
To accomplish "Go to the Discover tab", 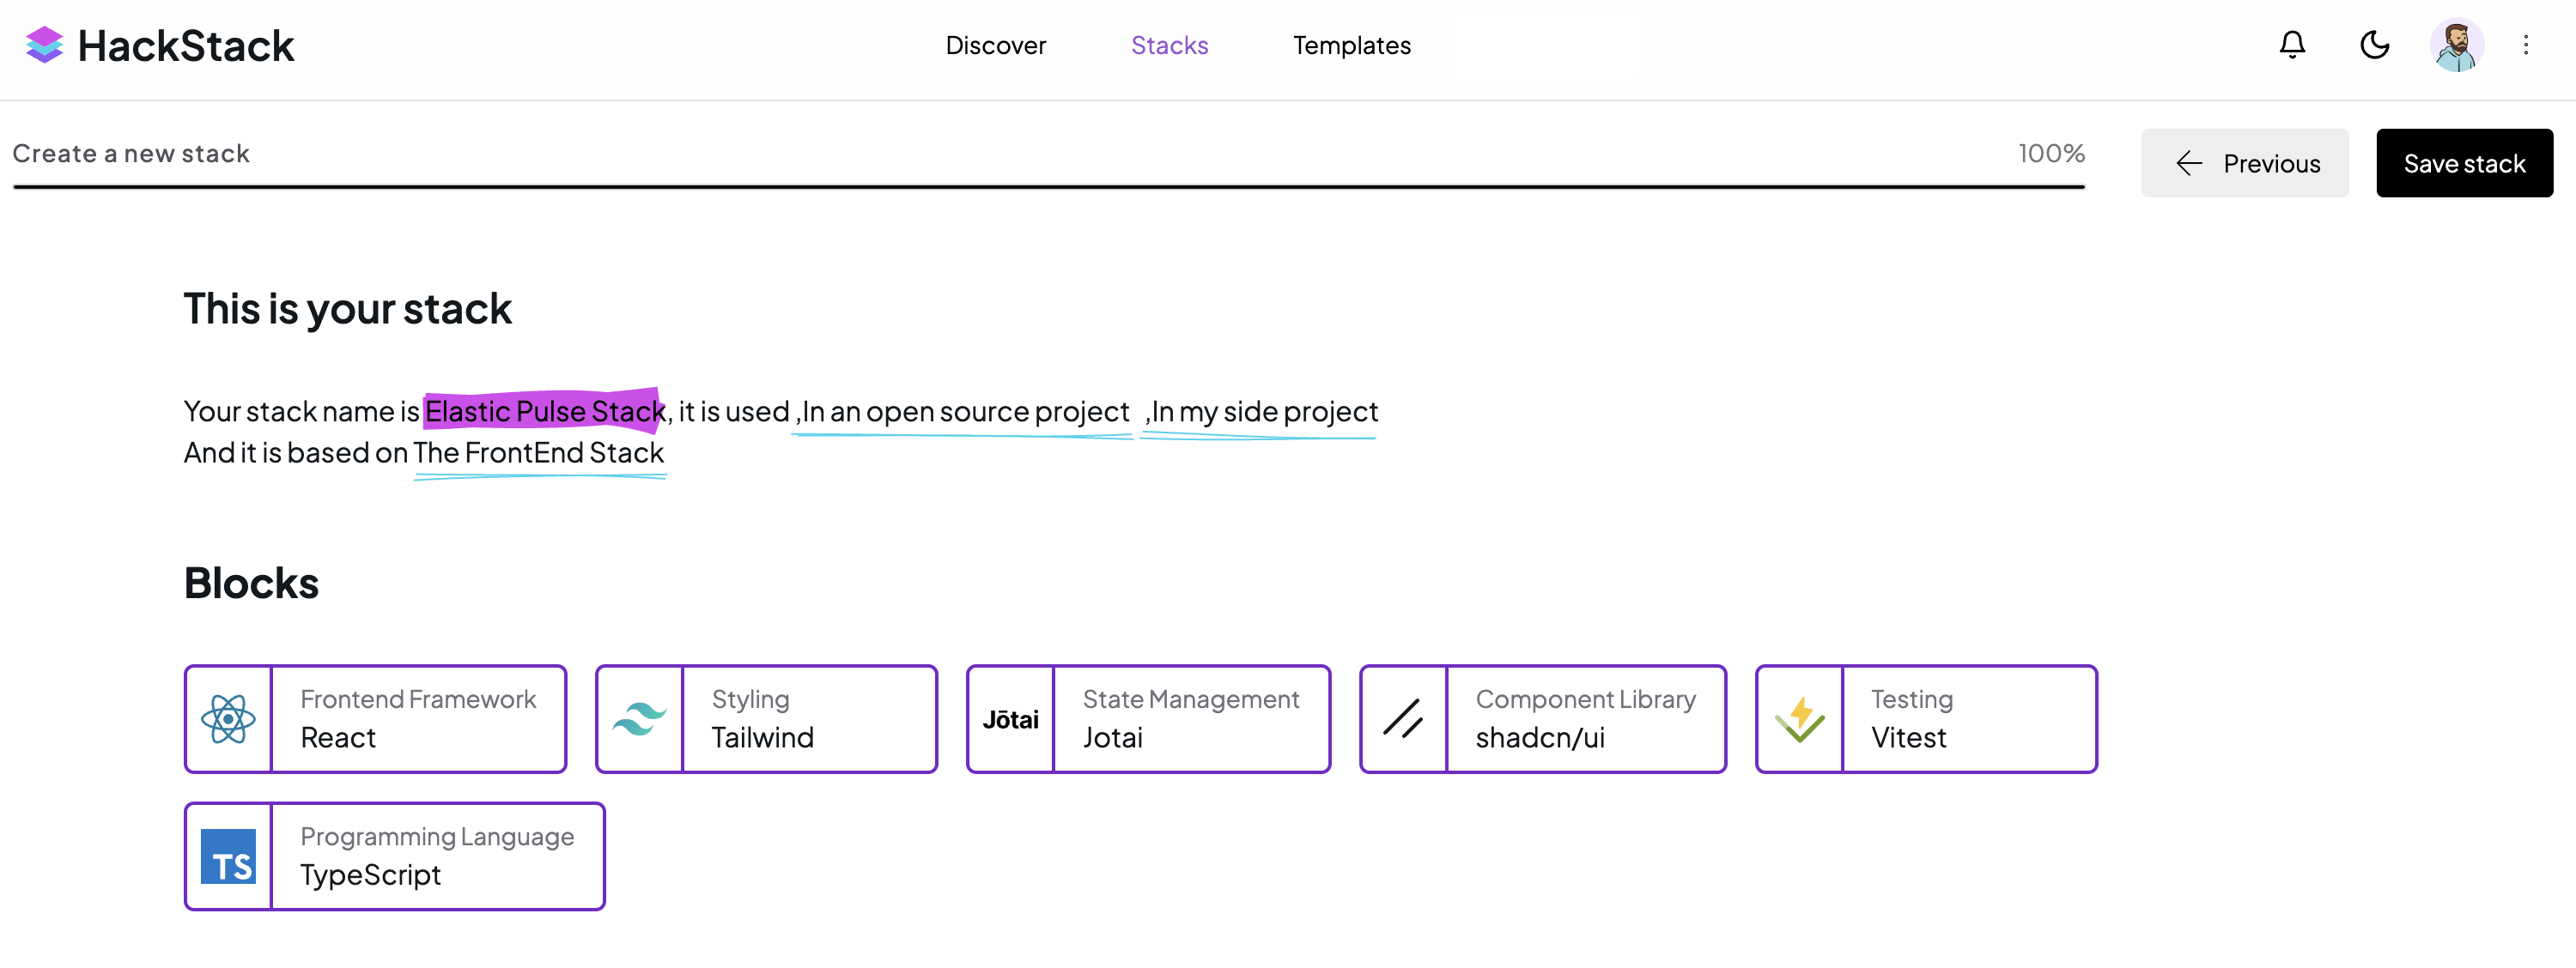I will 995,45.
